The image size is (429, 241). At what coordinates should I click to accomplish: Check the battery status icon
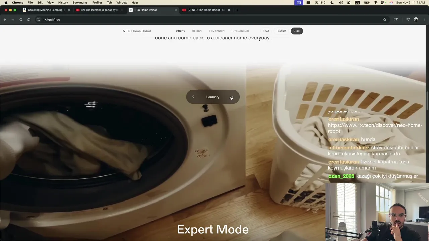367,2
